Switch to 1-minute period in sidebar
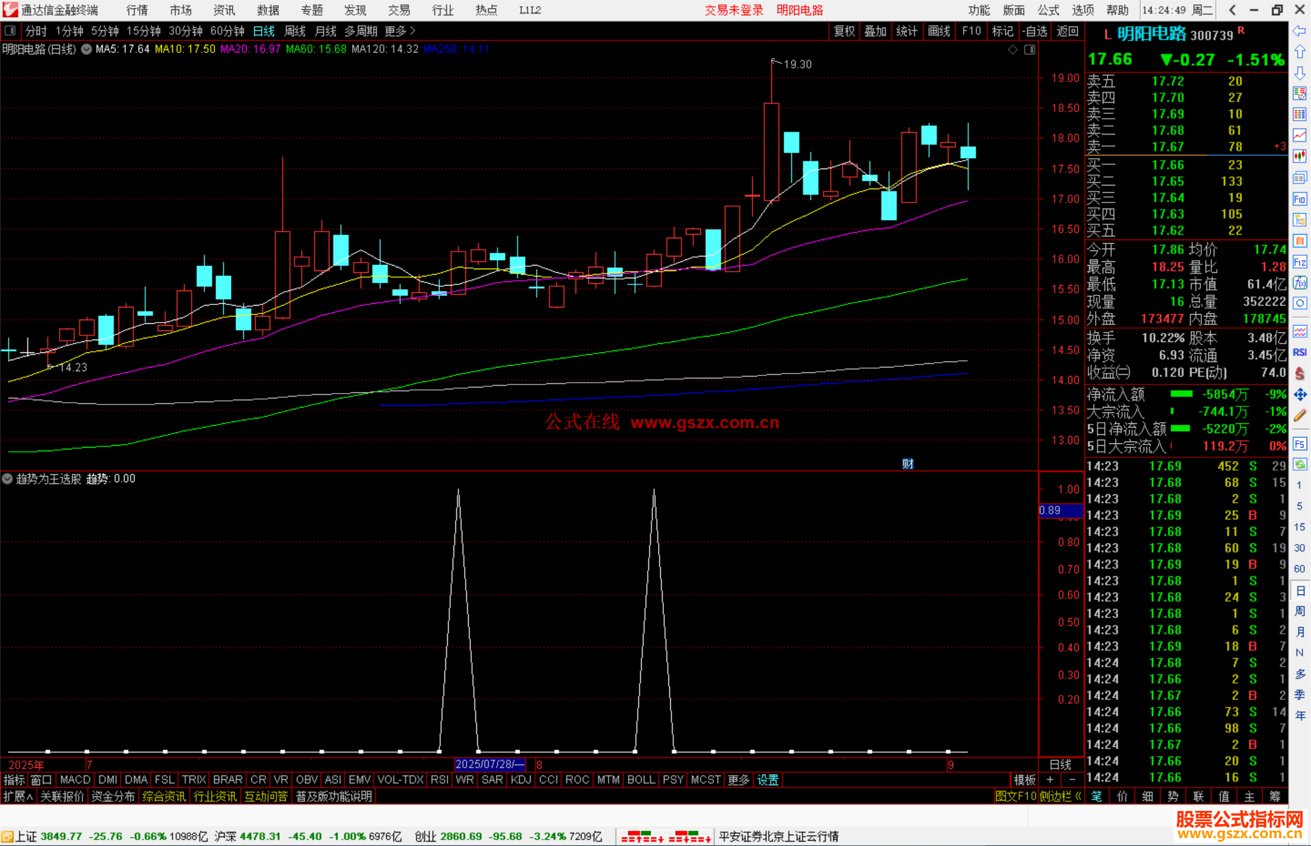1311x846 pixels. (x=1299, y=485)
